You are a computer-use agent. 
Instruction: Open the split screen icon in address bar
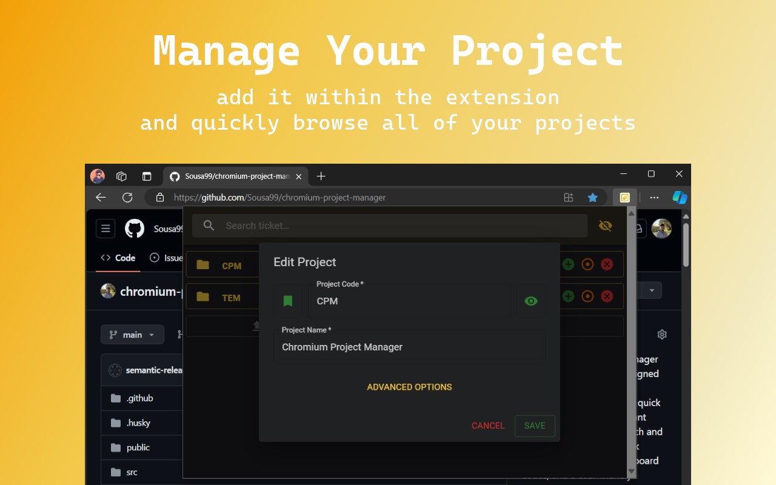[x=569, y=197]
